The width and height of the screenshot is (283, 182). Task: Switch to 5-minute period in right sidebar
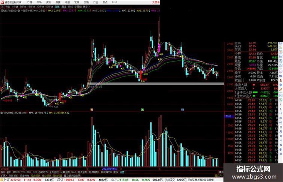click(281, 109)
